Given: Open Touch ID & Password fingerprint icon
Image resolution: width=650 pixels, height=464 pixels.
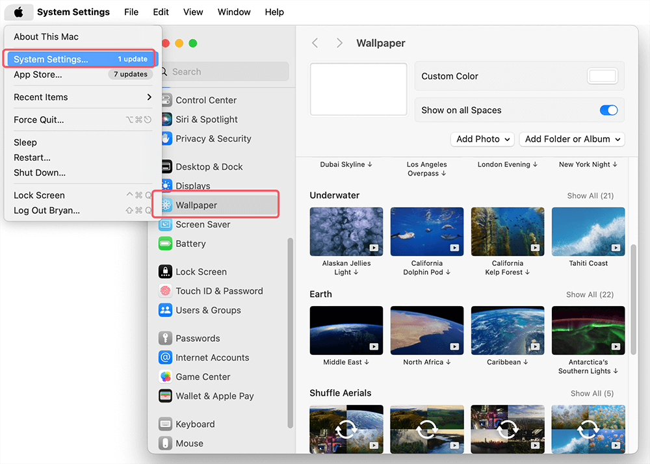Looking at the screenshot, I should [165, 291].
